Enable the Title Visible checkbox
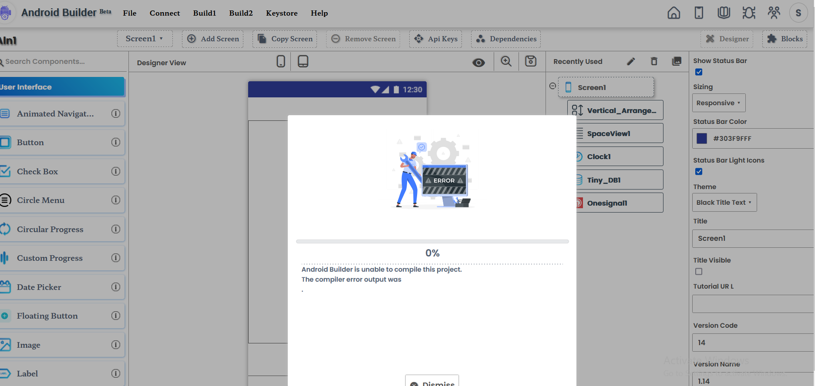 coord(699,272)
